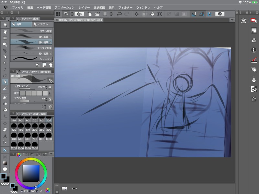Viewport: 259px width, 194px height.
Task: Choose brush size preset 300
Action: tap(49, 127)
